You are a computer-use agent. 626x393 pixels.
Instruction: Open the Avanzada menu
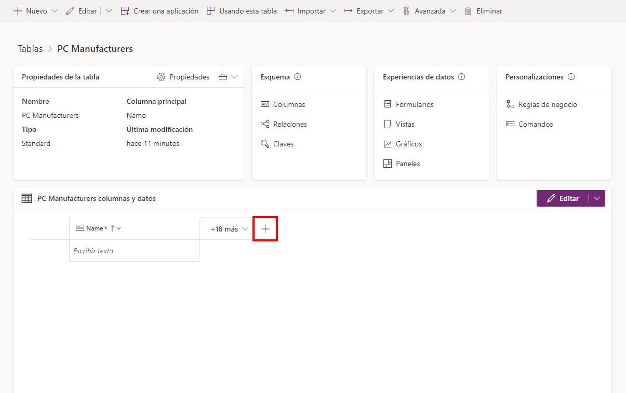(452, 10)
